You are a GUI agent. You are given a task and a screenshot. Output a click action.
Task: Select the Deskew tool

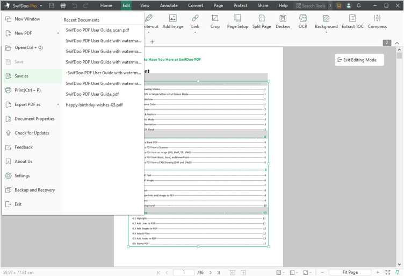click(x=283, y=22)
